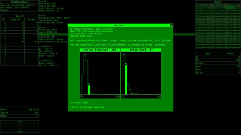Click the 'SUBJECT: Well done!' email line
Viewport: 241px width, 135px height.
click(81, 36)
